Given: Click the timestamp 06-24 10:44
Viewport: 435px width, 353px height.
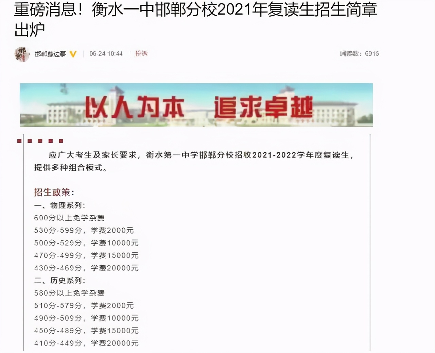Looking at the screenshot, I should pos(106,53).
